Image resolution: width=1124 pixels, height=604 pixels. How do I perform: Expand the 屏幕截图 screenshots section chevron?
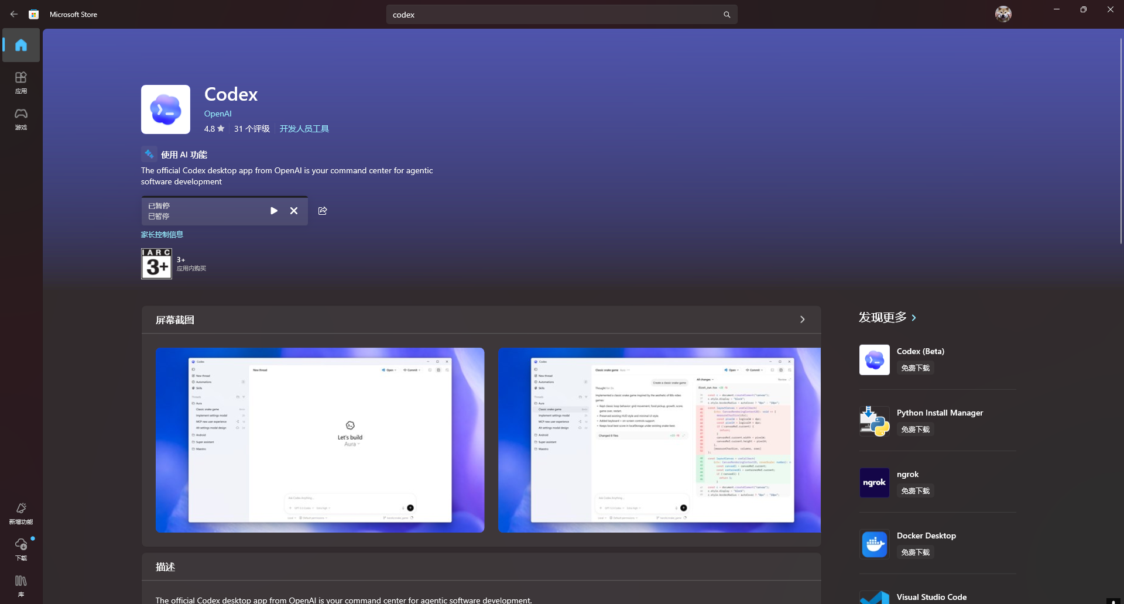tap(803, 320)
